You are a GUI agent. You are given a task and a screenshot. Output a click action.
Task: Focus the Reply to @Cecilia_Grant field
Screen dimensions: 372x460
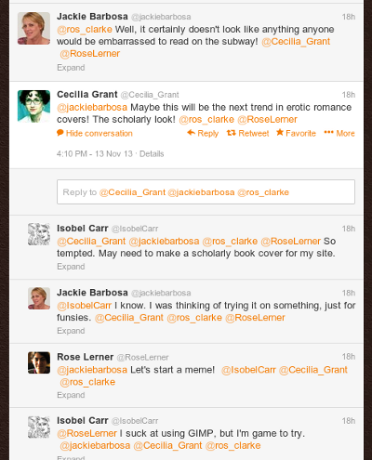click(x=206, y=191)
